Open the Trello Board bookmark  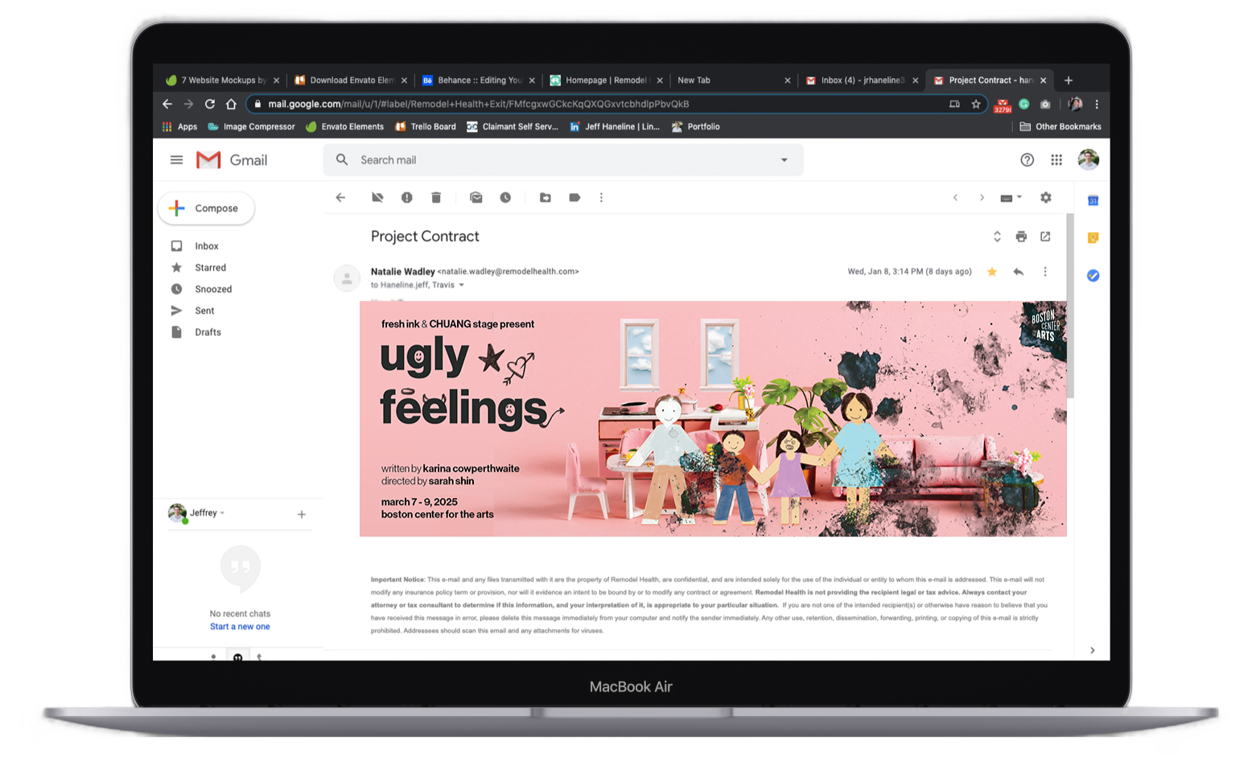[426, 126]
